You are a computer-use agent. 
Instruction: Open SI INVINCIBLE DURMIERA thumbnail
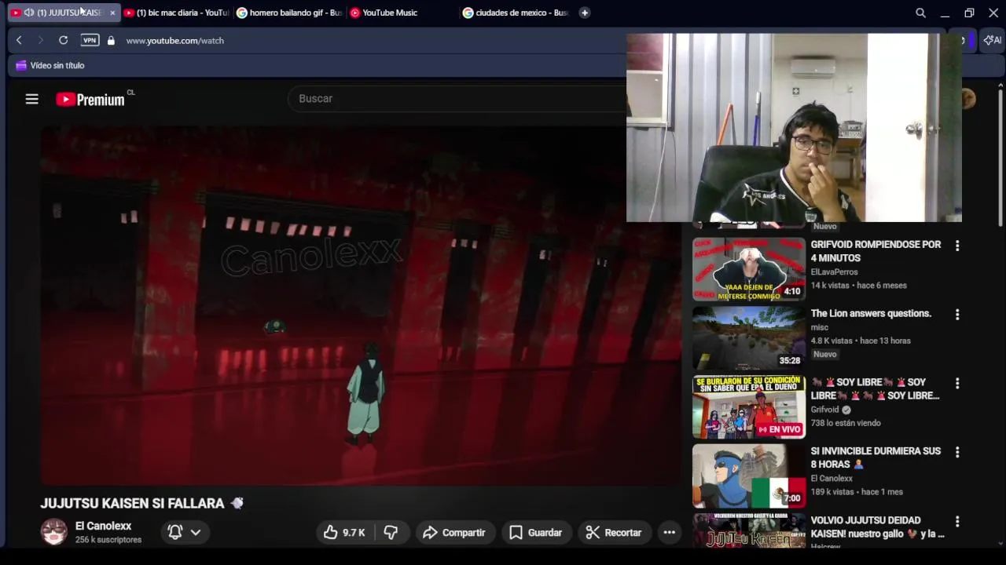pyautogui.click(x=748, y=476)
